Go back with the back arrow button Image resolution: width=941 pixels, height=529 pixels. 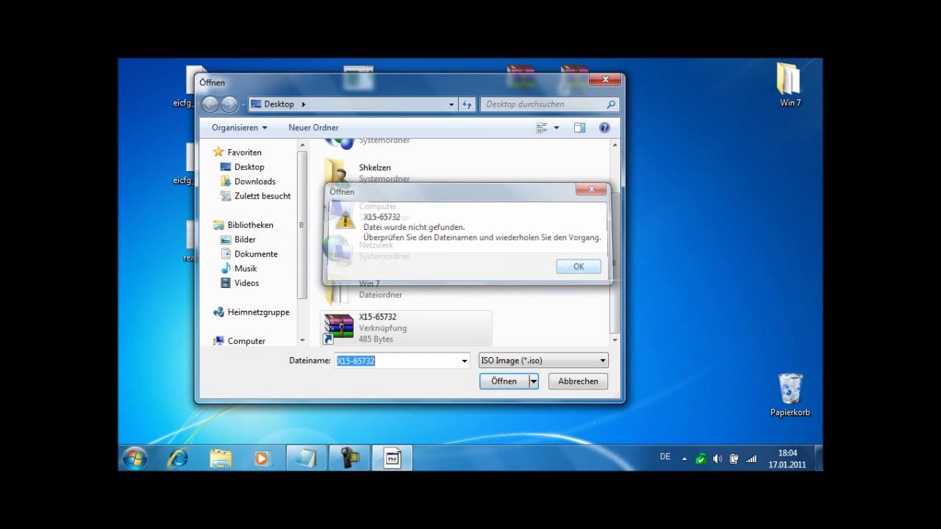pos(210,104)
